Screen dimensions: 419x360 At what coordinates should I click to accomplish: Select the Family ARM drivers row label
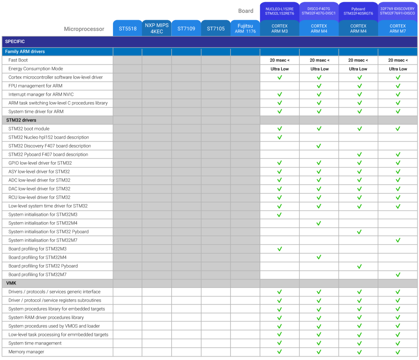(25, 52)
